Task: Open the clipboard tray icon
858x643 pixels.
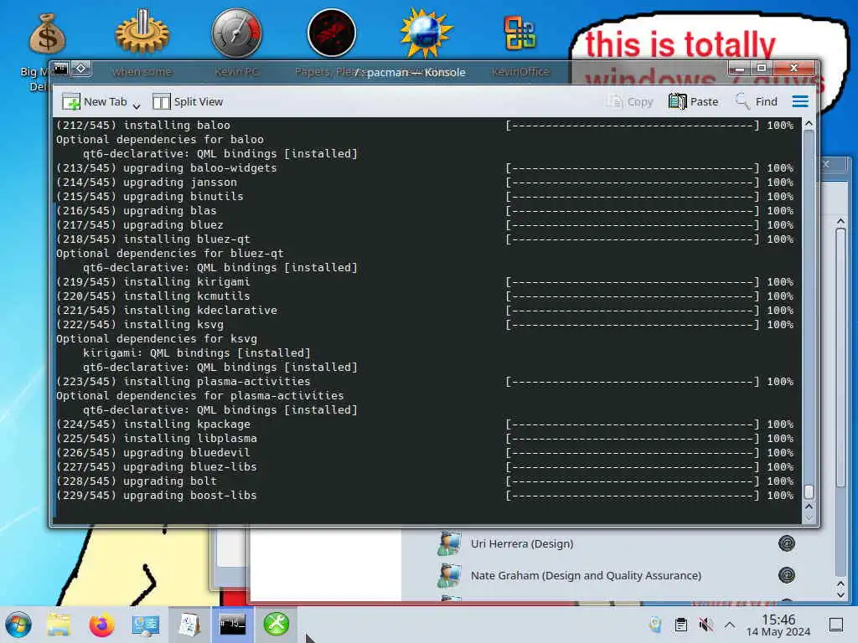Action: [x=681, y=625]
